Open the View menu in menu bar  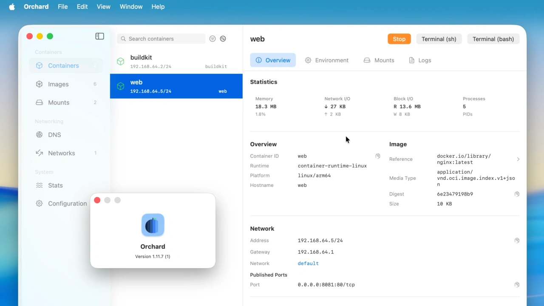tap(103, 7)
